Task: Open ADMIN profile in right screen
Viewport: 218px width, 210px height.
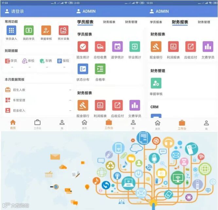Action: [x=159, y=11]
